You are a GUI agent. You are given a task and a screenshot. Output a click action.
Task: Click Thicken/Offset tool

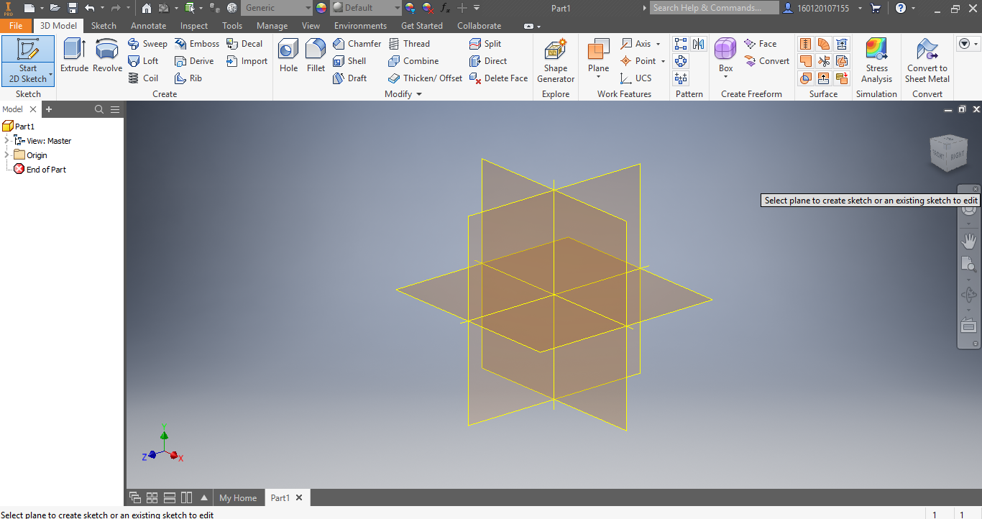point(426,78)
